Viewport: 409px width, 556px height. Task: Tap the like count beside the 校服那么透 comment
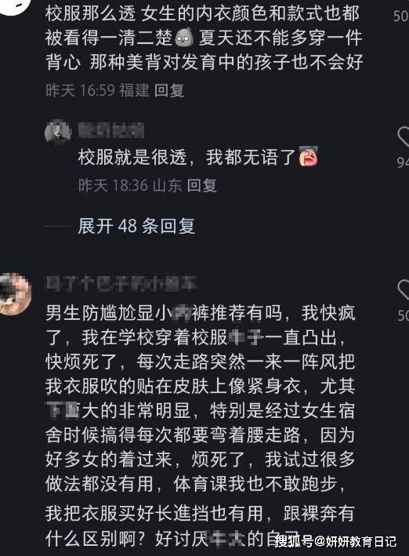pos(401,16)
